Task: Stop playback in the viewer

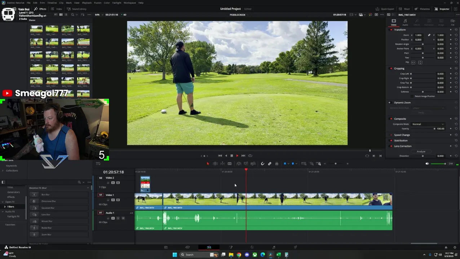Action: (231, 156)
